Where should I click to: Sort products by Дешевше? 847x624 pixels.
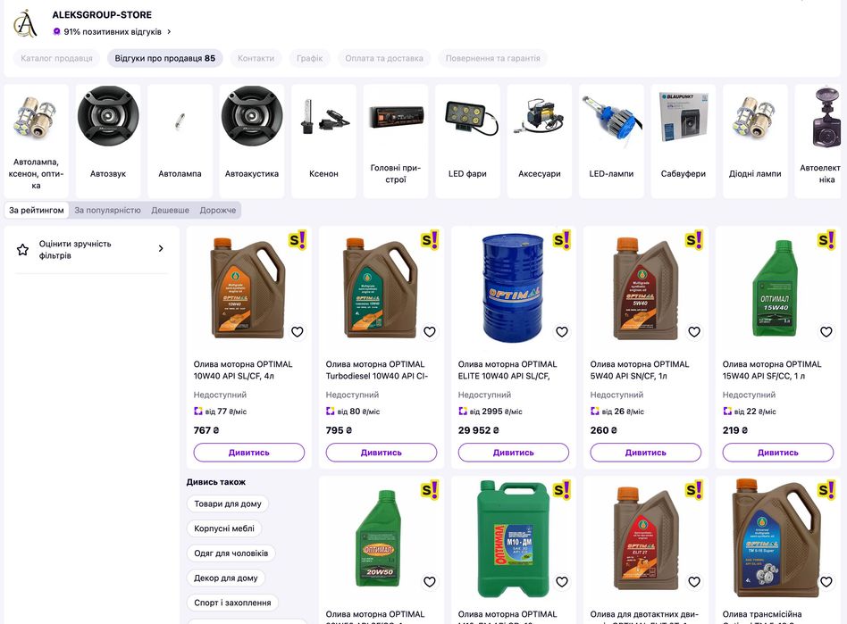coord(170,210)
